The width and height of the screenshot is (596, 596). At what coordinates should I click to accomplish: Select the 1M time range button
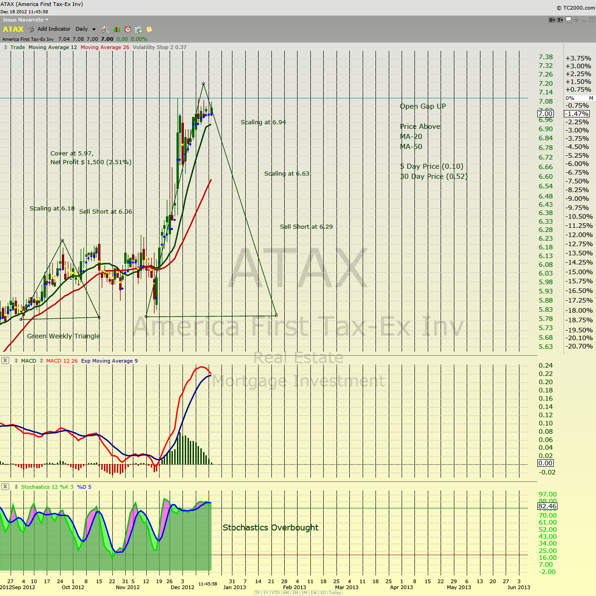pyautogui.click(x=304, y=593)
